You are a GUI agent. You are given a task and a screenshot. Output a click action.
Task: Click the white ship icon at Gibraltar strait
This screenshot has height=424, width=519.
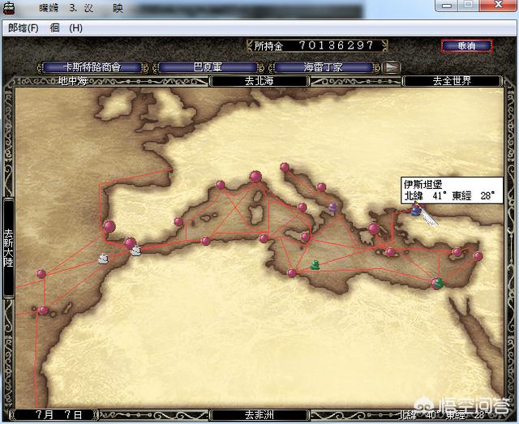(x=135, y=251)
